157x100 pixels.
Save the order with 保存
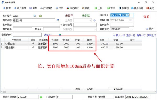pos(33,8)
